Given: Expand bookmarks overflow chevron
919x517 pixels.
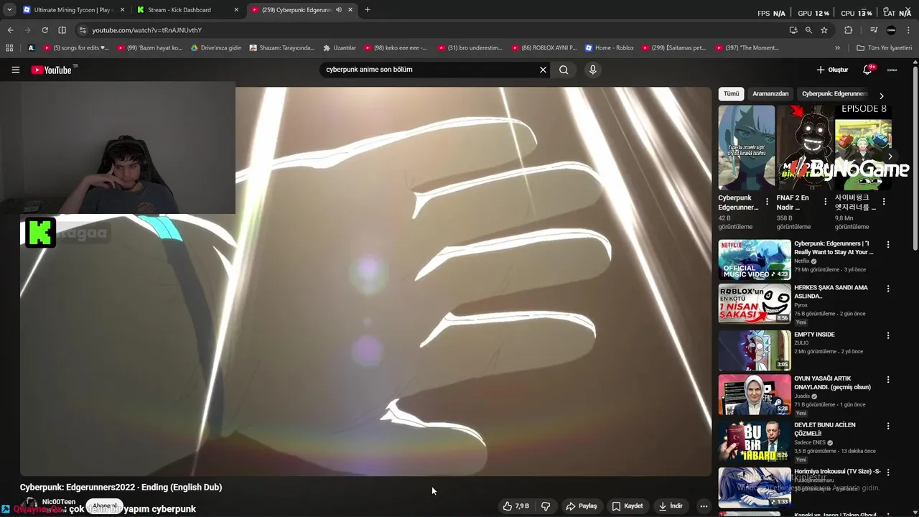Looking at the screenshot, I should [x=837, y=48].
